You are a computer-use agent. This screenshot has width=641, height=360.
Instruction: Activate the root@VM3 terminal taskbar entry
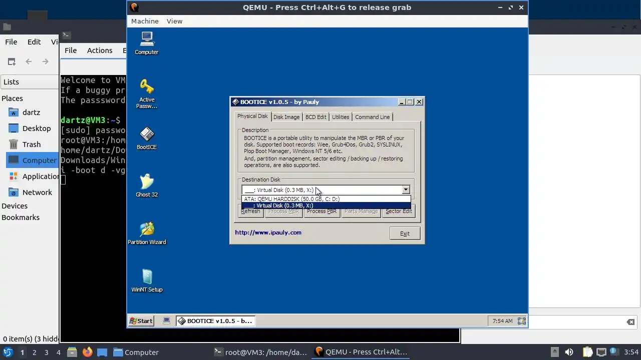[260, 352]
